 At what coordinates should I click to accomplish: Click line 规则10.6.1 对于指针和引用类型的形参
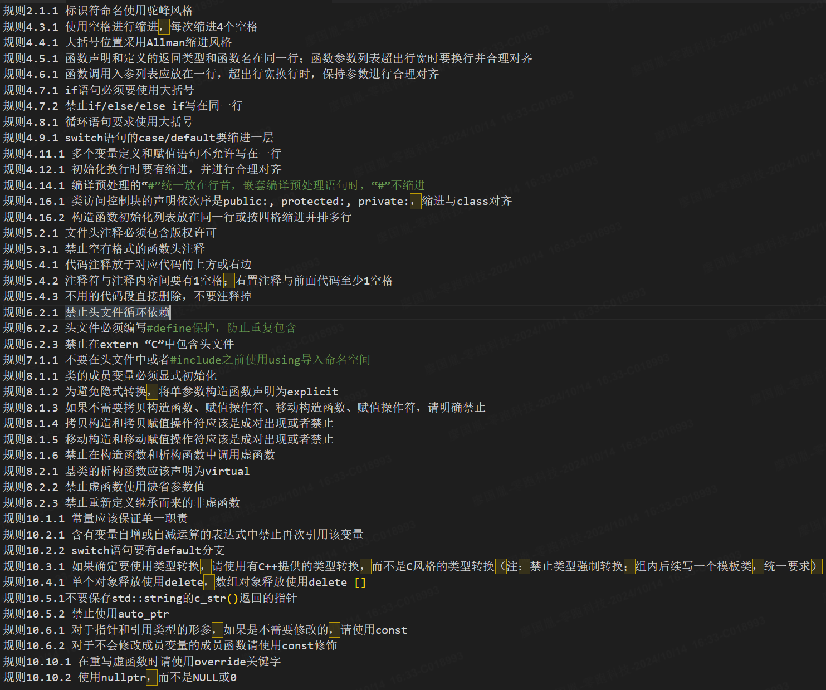tap(205, 630)
